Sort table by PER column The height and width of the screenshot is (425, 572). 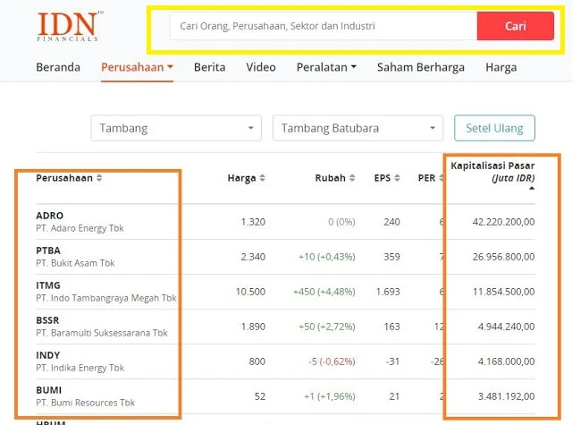click(431, 178)
